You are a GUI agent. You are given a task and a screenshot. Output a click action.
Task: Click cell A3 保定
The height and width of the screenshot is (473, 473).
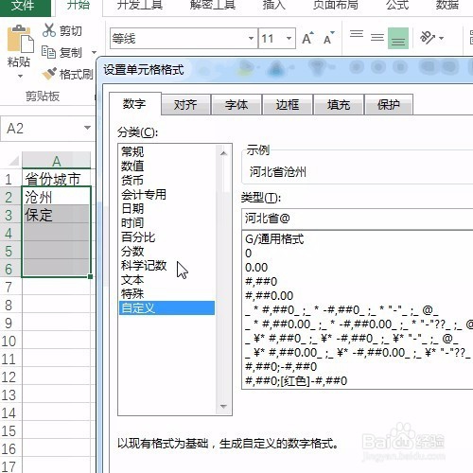click(x=56, y=215)
